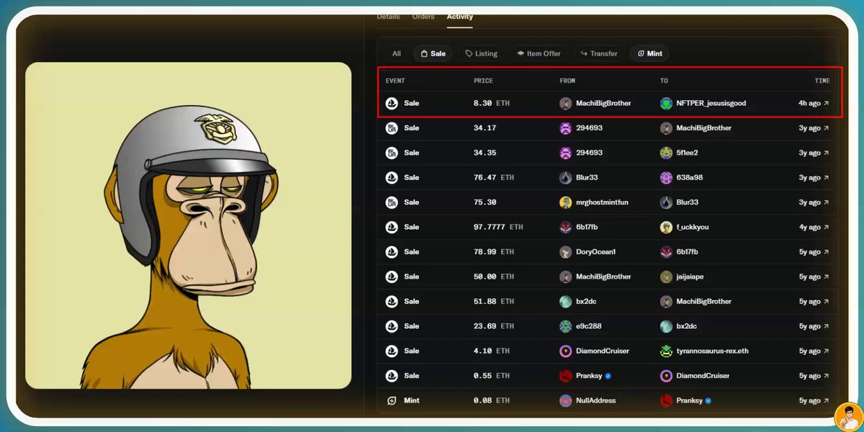Viewport: 864px width, 432px height.
Task: Click the marketplace icon in the 97.7777 ETH row
Action: pyautogui.click(x=392, y=227)
